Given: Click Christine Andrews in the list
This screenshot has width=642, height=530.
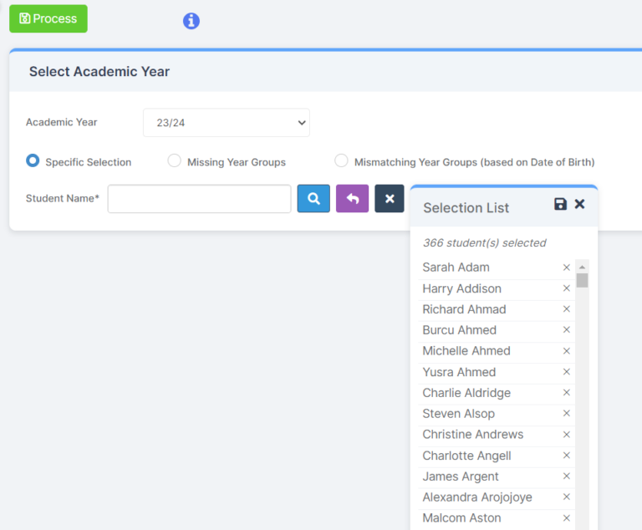Looking at the screenshot, I should [472, 435].
